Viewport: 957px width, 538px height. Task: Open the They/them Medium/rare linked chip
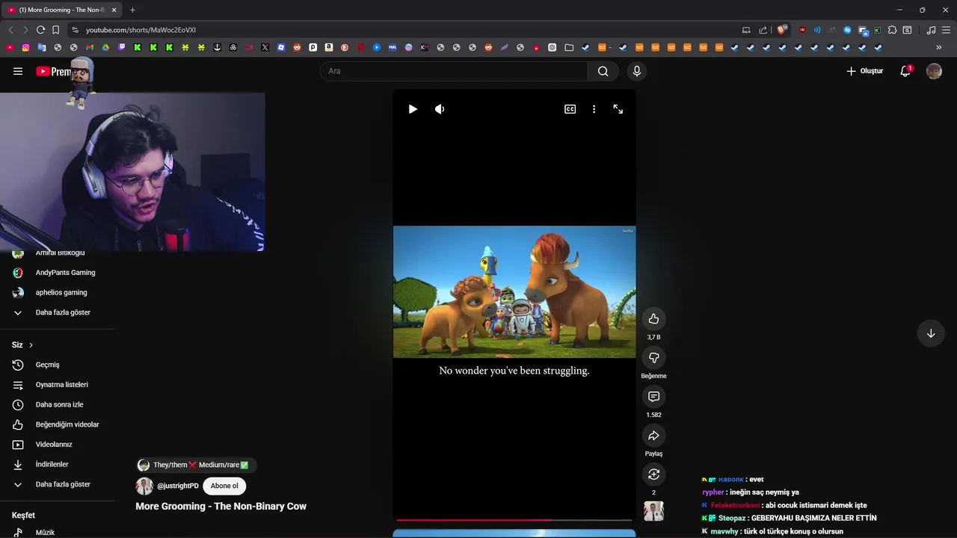coord(196,465)
